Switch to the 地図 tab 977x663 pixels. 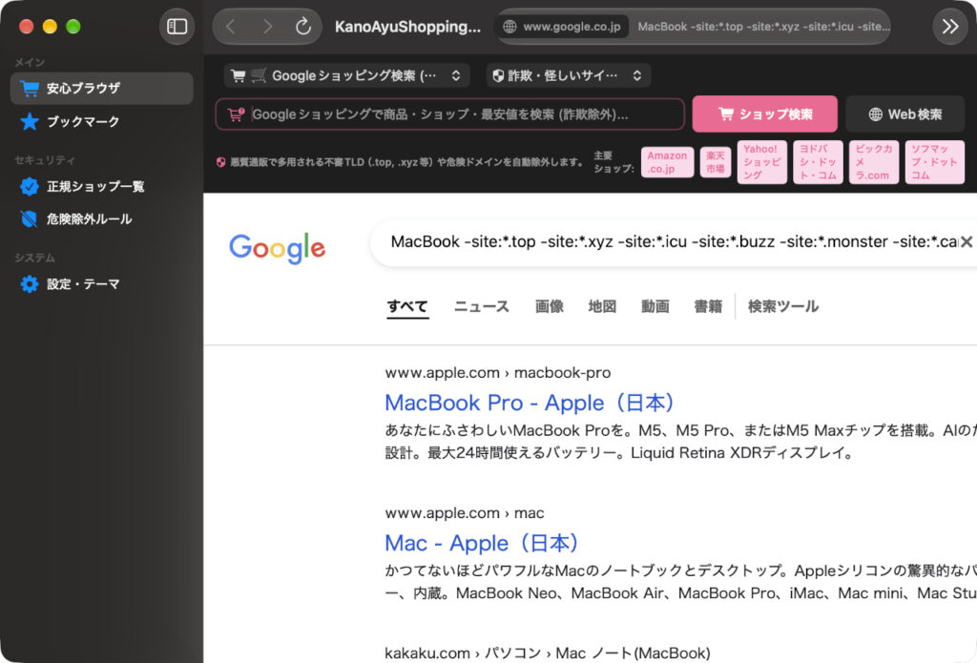coord(602,306)
